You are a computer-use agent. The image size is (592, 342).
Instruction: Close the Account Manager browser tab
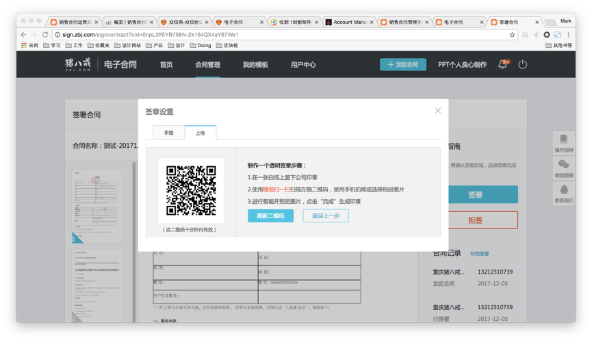372,23
